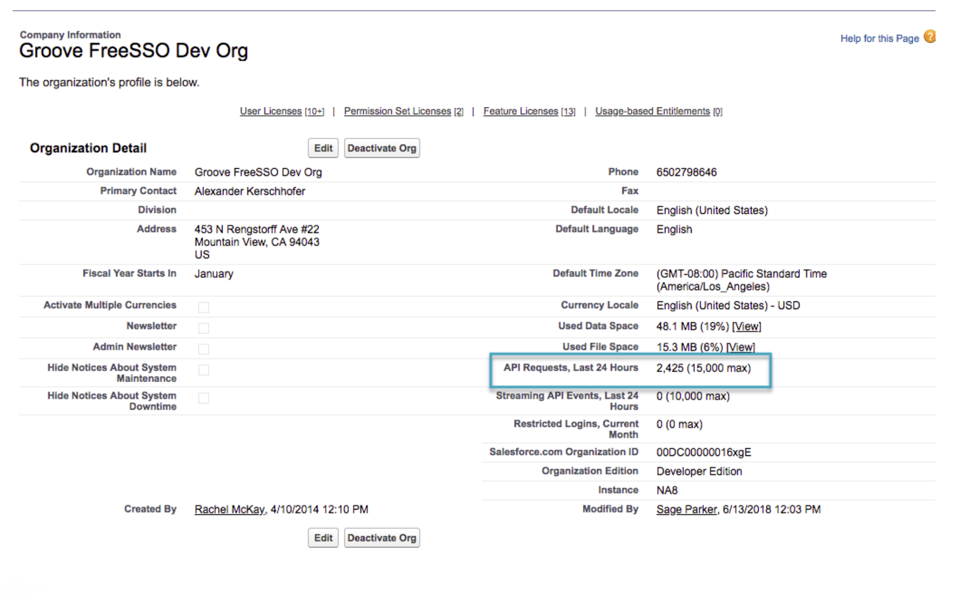954x593 pixels.
Task: Toggle the Admin Newsletter checkbox
Action: 204,349
